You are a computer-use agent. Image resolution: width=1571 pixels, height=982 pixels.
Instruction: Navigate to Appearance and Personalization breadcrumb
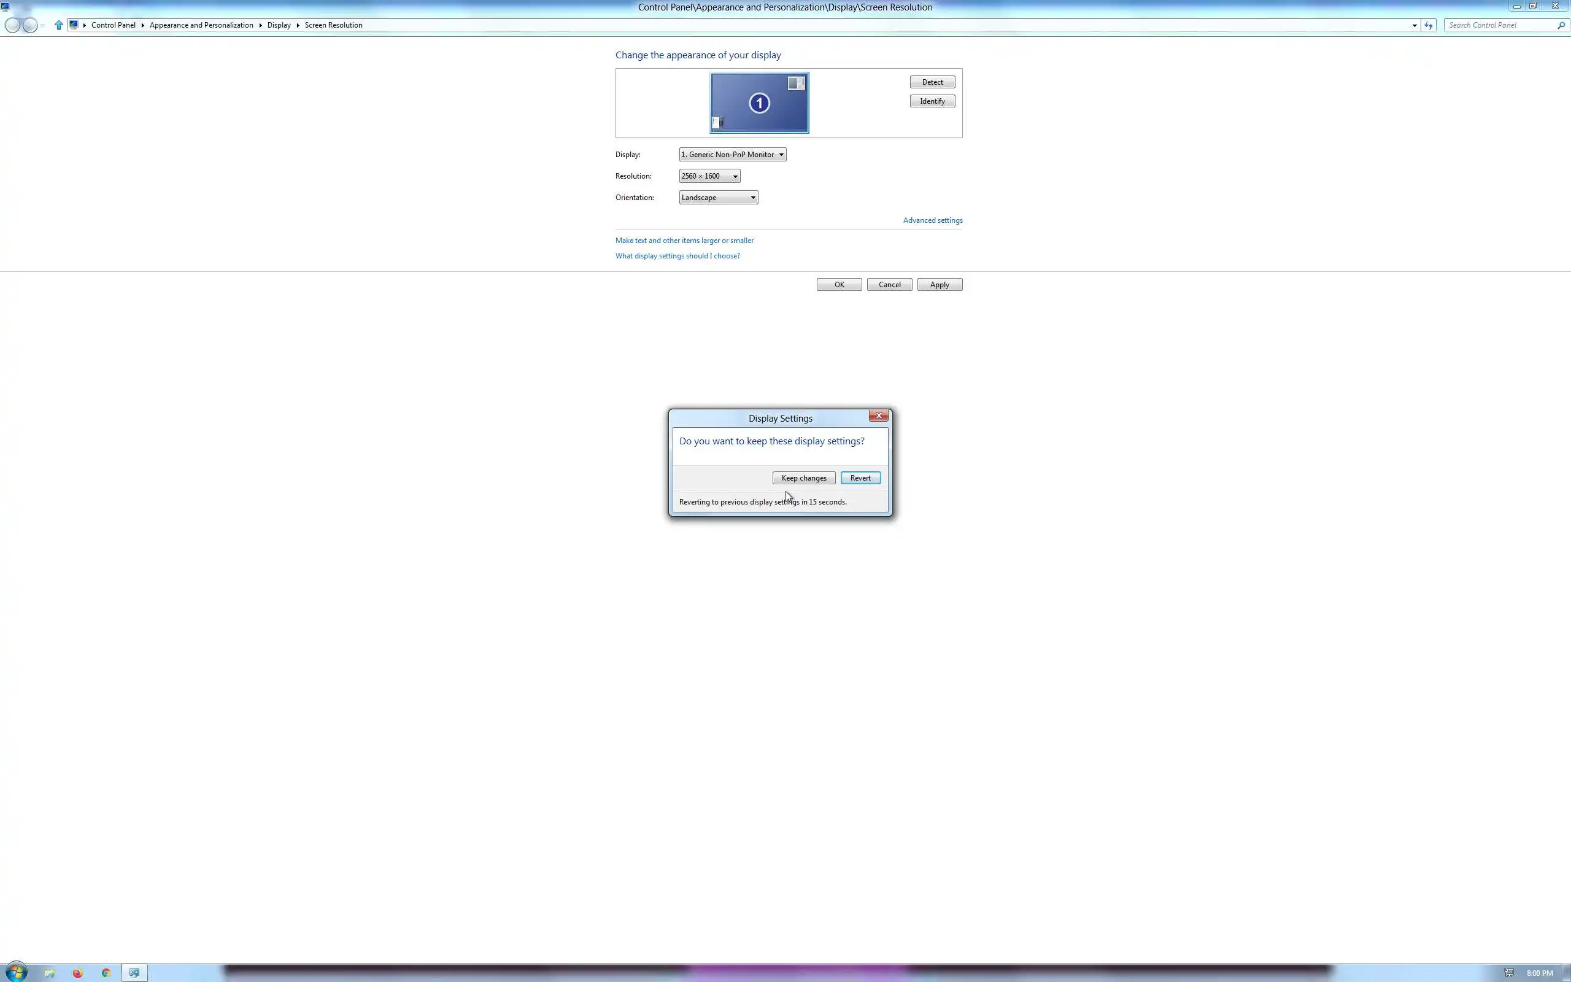tap(201, 25)
